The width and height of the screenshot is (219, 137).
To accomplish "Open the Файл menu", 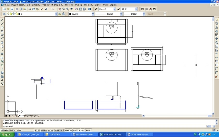I will (x=7, y=5).
